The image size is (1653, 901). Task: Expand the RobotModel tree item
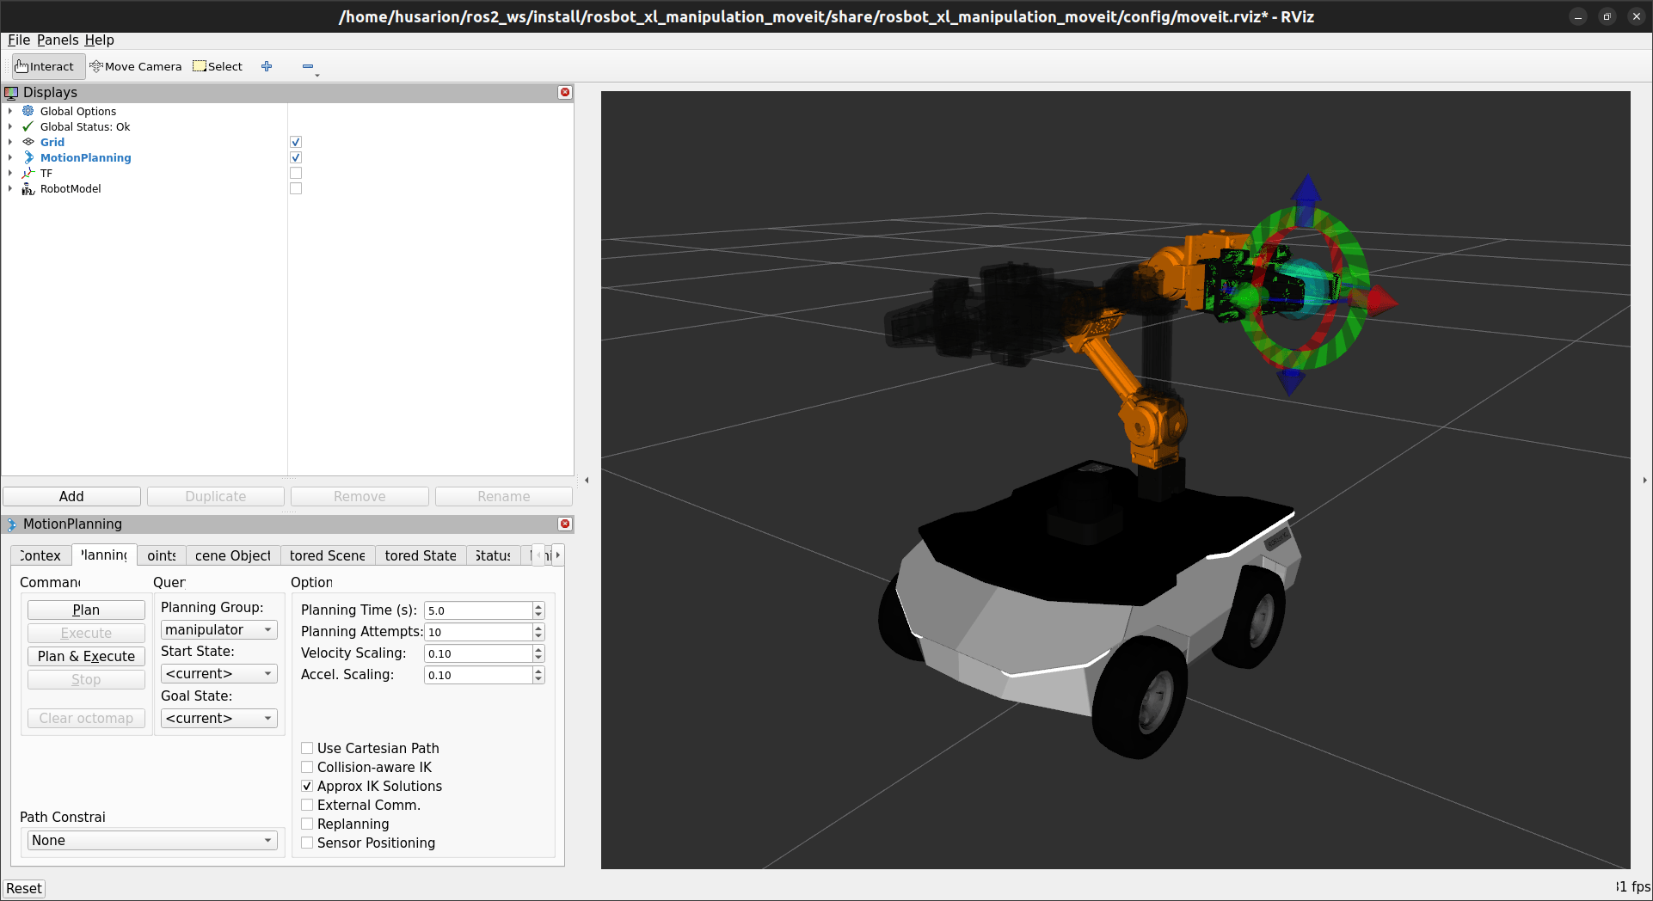[x=10, y=188]
